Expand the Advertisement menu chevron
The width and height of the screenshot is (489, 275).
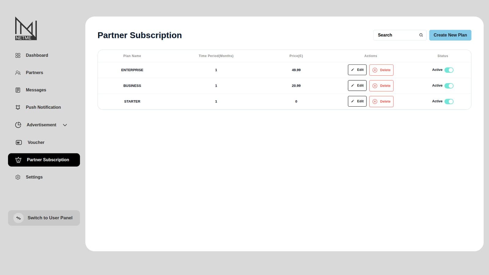65,125
